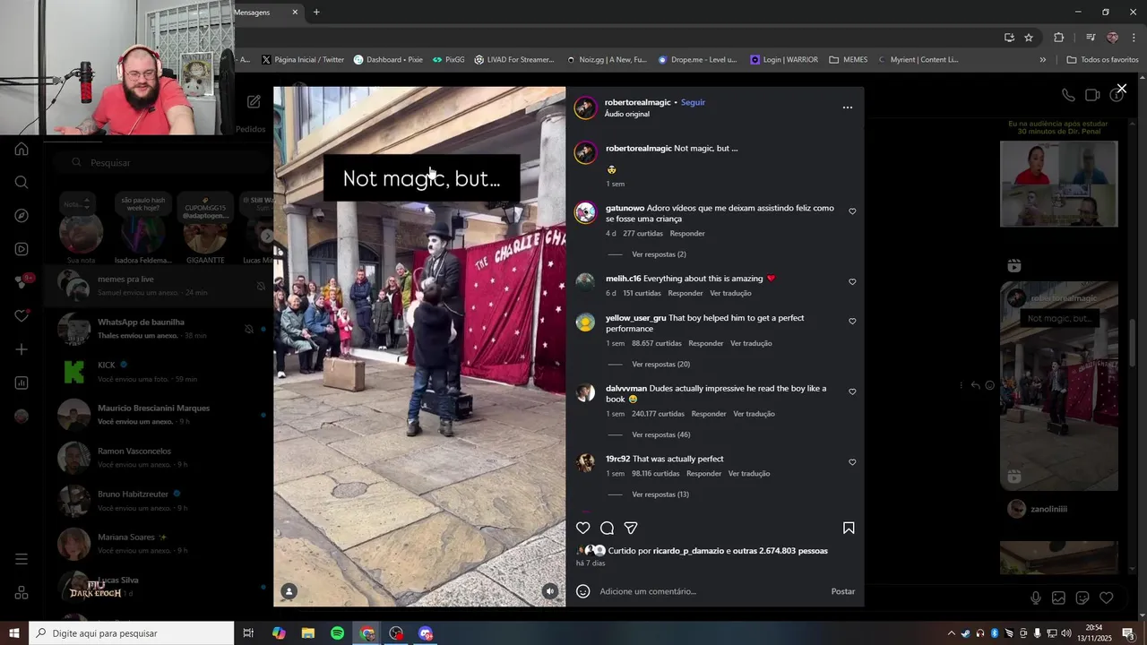Expand Ver respostas (2) under gatunowo

coord(659,254)
